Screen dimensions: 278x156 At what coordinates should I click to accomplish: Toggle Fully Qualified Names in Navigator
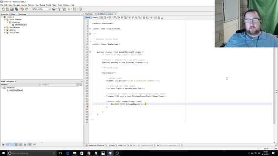[25, 144]
